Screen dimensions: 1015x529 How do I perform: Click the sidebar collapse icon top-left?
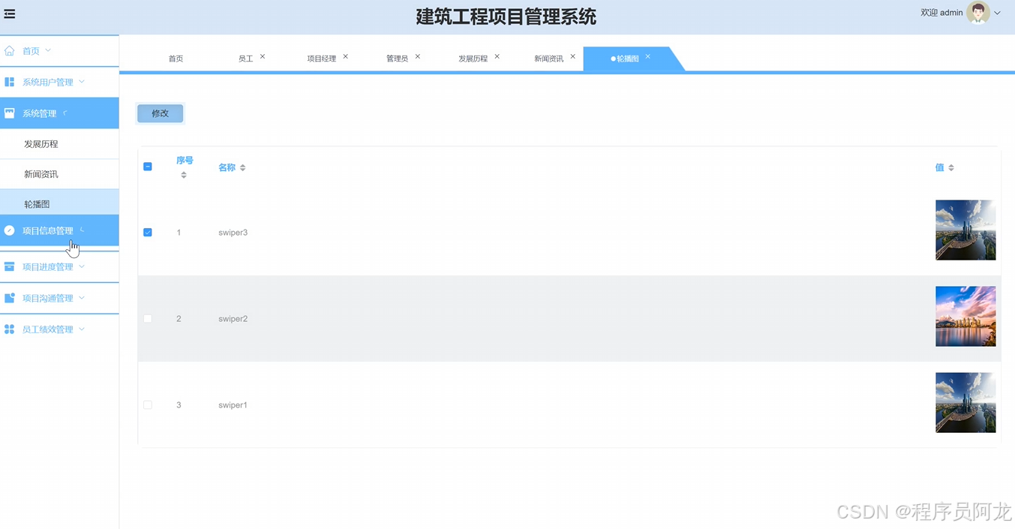point(10,13)
